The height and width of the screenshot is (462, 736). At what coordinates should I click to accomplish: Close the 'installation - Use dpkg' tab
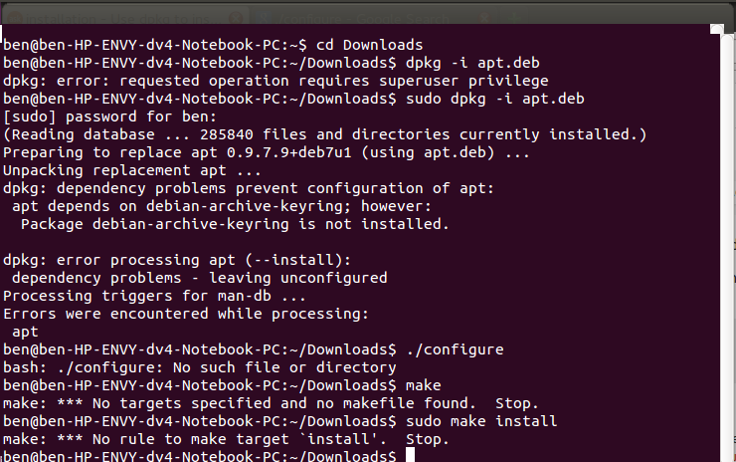236,19
